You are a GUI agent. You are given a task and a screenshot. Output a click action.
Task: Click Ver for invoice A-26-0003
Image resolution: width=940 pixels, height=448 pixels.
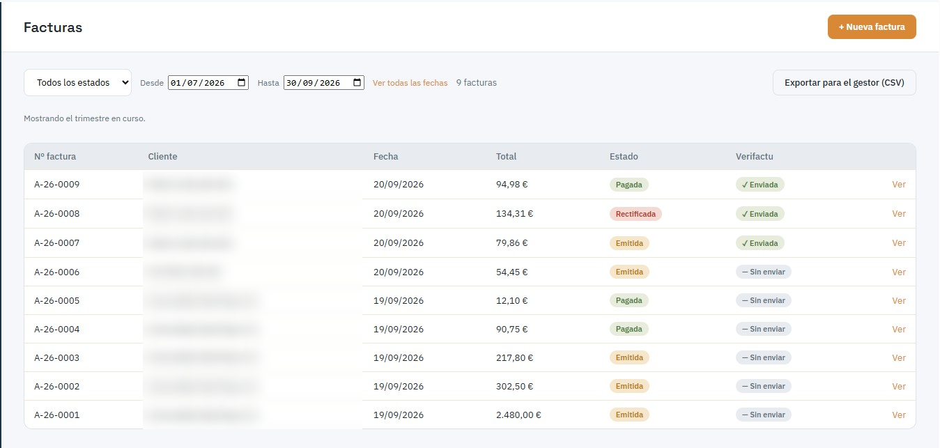pos(899,357)
